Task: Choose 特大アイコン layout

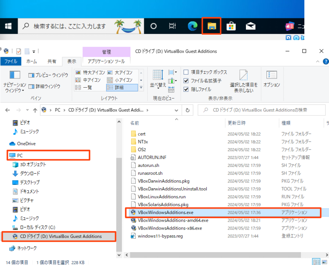Action: (x=90, y=73)
